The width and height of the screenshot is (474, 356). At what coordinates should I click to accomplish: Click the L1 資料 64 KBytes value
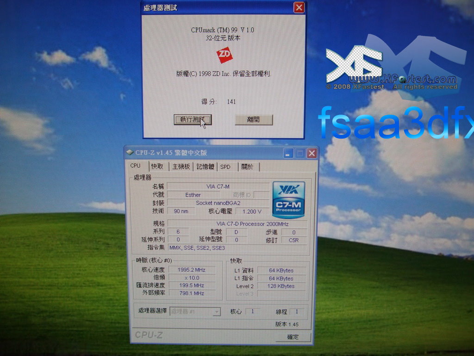pyautogui.click(x=281, y=270)
